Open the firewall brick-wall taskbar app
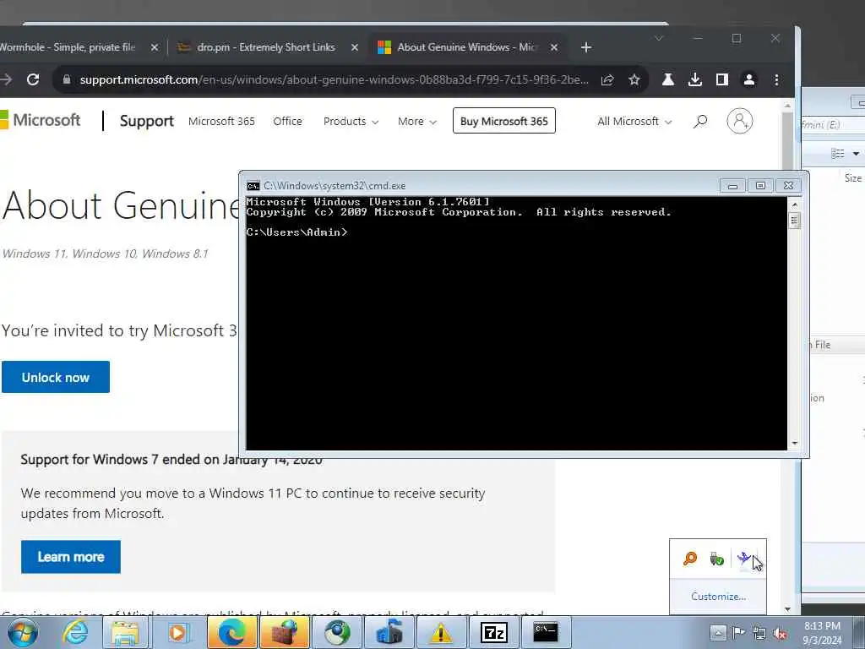865x649 pixels. pos(285,632)
